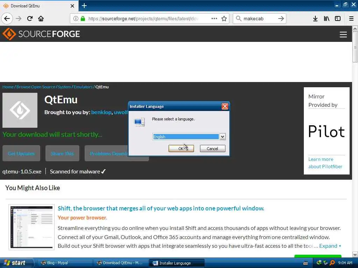Open the Shift browser headline link
The width and height of the screenshot is (358, 268).
click(x=161, y=208)
